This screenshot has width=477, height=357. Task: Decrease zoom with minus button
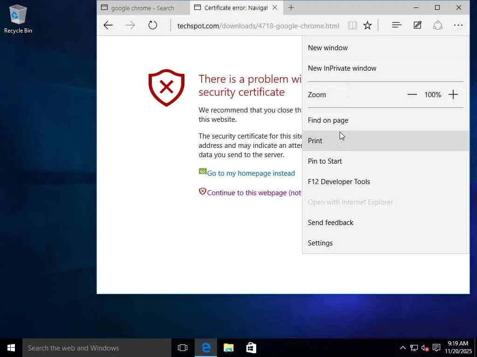(x=412, y=94)
